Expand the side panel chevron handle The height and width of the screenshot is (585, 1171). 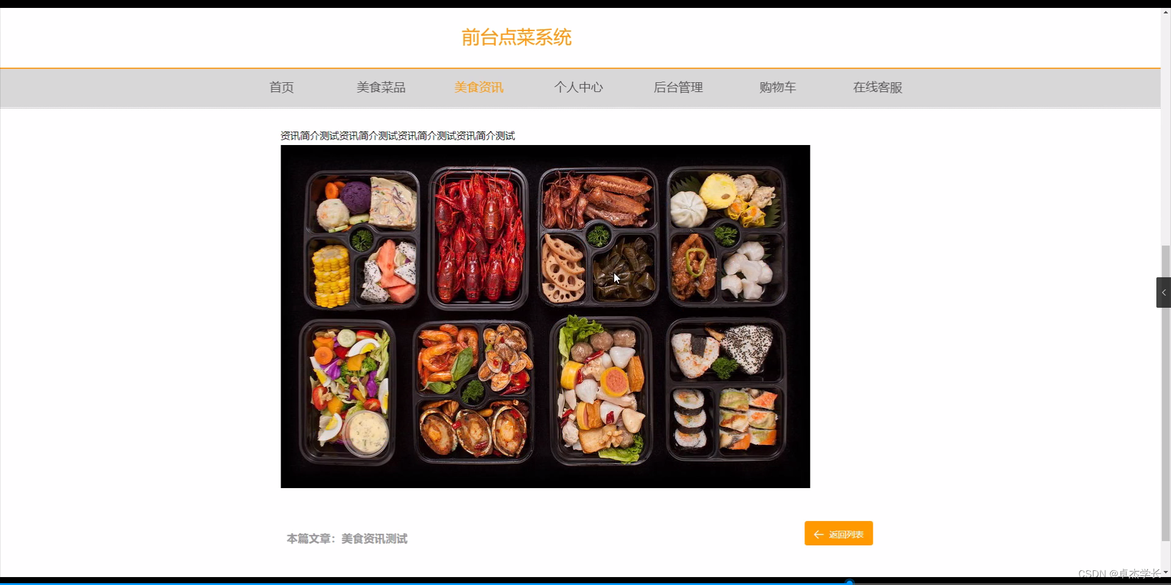click(x=1163, y=292)
